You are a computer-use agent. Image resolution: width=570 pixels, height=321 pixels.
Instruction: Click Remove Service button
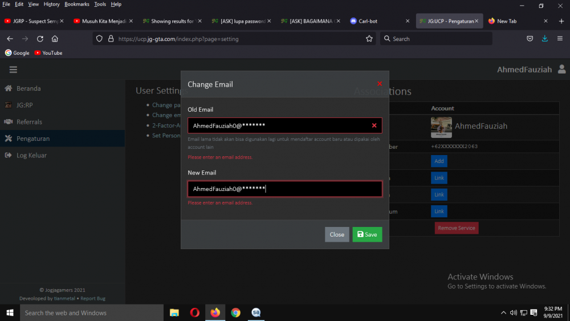pos(457,228)
